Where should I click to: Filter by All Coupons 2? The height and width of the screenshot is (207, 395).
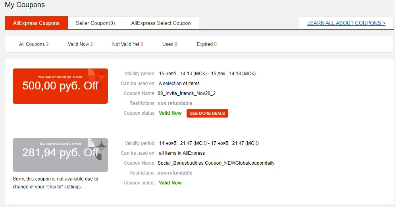(34, 44)
